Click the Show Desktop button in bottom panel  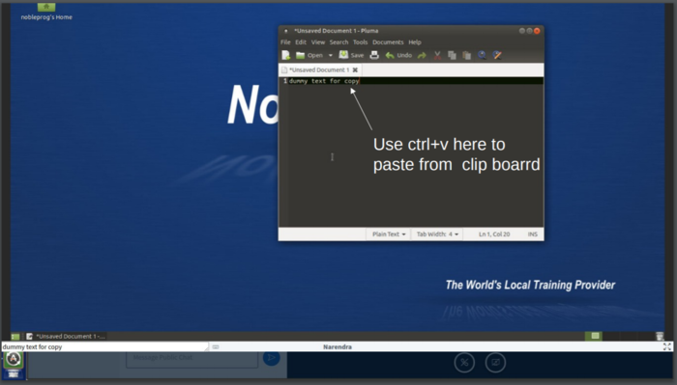pos(15,337)
